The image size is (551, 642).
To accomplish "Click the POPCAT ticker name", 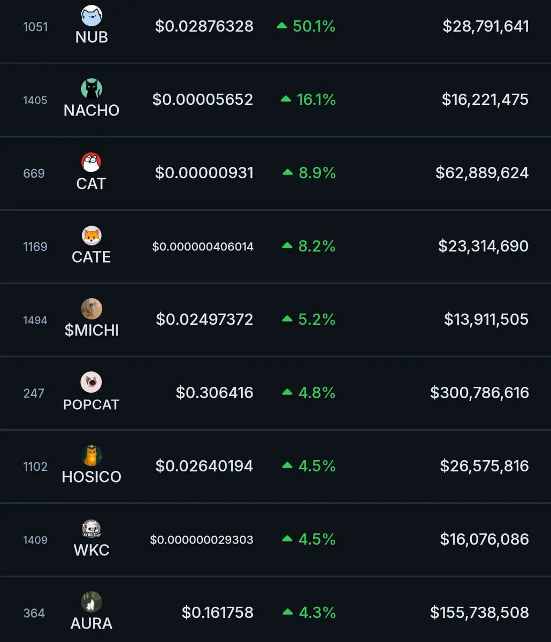I will 91,404.
